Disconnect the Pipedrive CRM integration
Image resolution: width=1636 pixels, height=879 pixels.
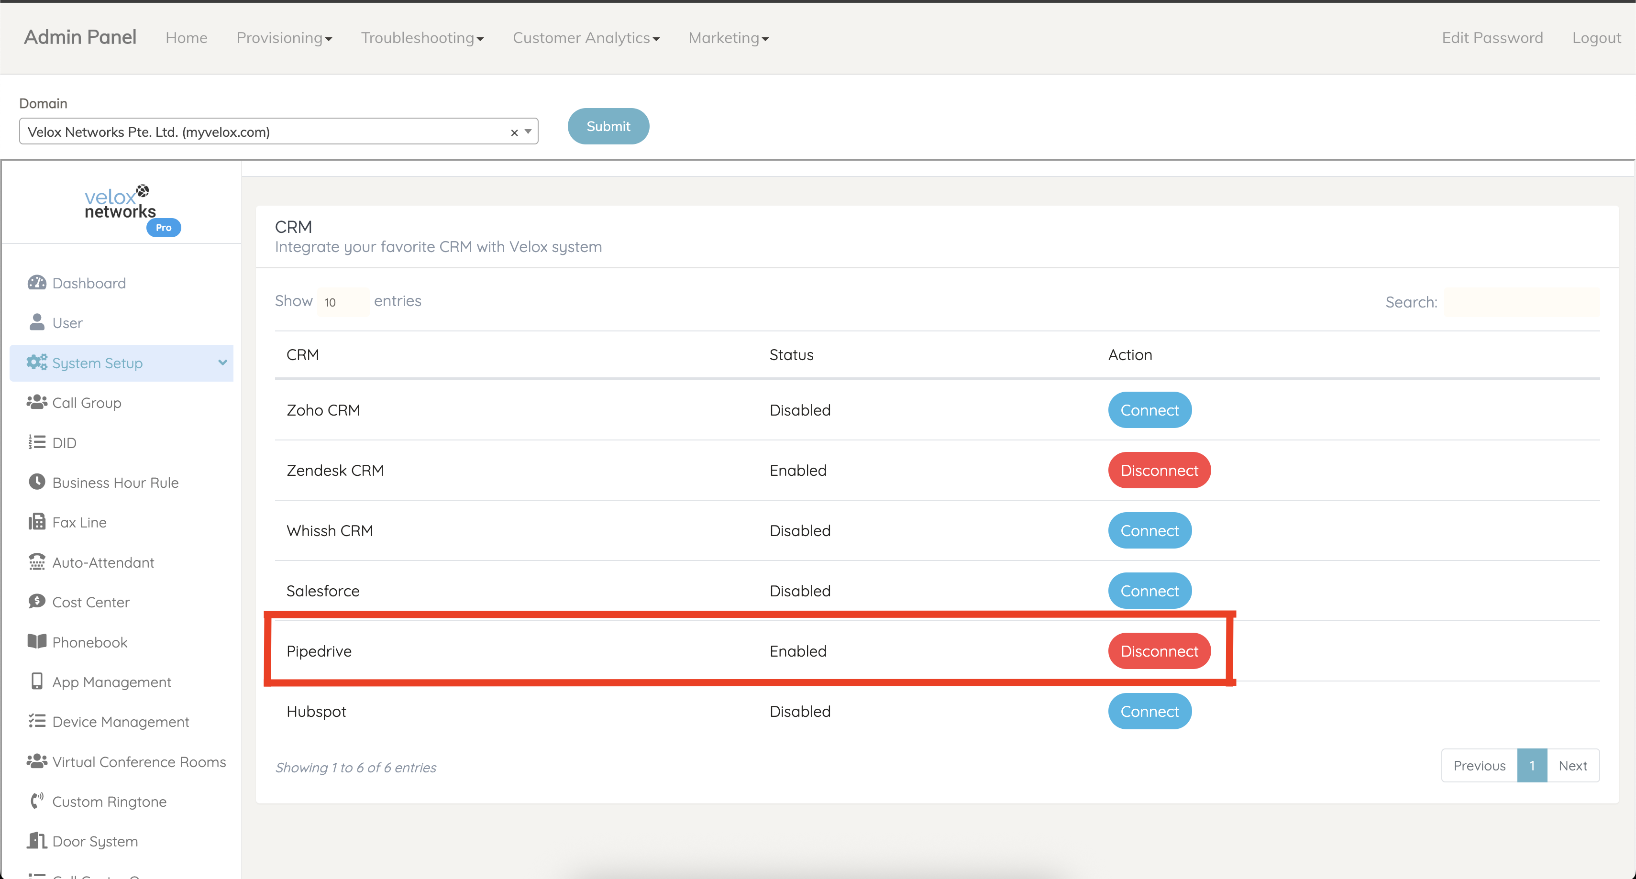[x=1159, y=651]
